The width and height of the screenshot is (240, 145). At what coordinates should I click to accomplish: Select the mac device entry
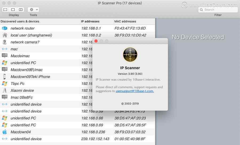[14, 49]
